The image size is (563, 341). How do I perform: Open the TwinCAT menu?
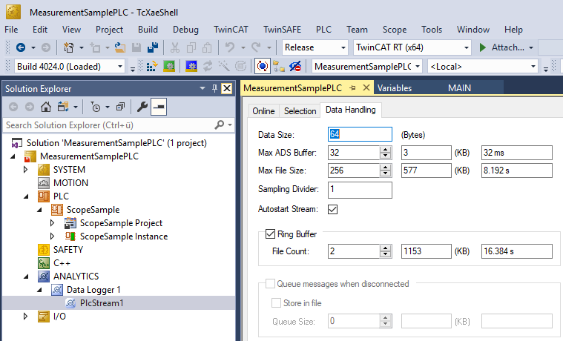pyautogui.click(x=231, y=30)
